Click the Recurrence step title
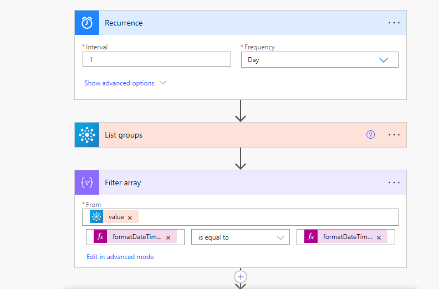 pos(124,23)
